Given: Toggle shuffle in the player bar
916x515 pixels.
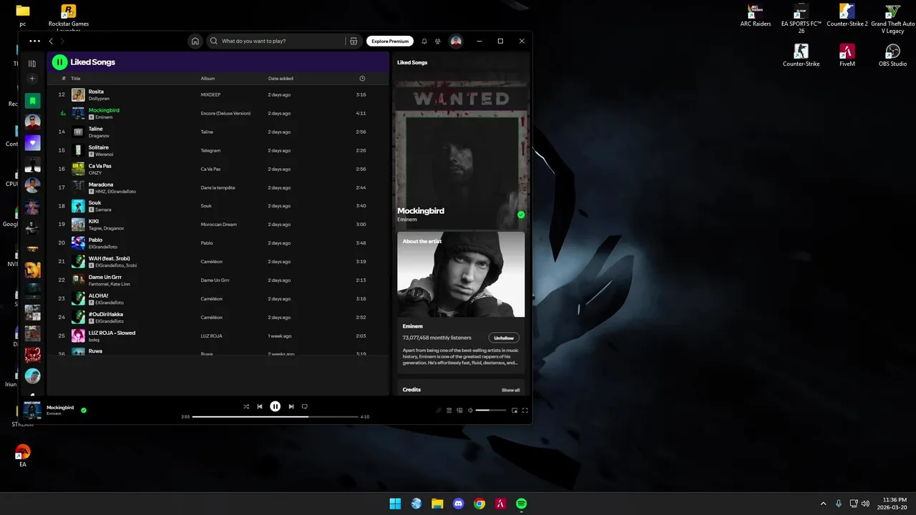Looking at the screenshot, I should pyautogui.click(x=246, y=406).
